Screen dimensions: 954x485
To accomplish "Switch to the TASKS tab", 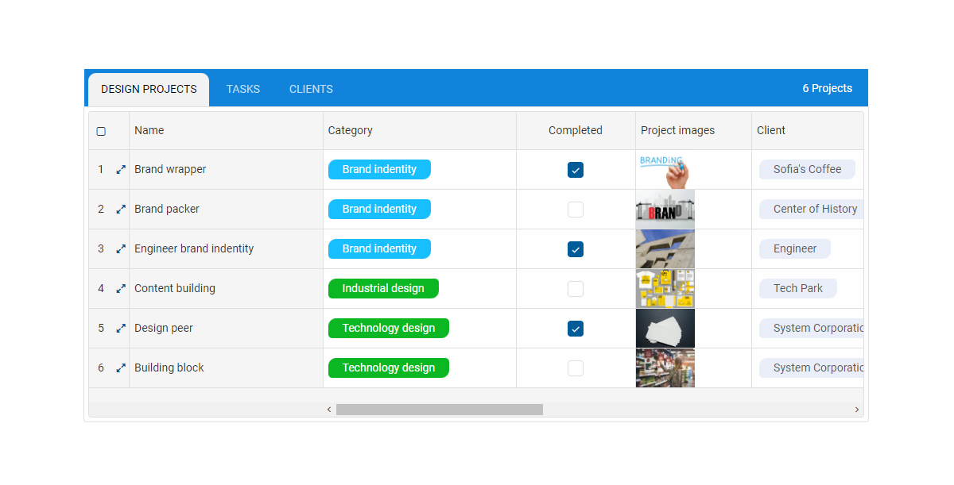I will pyautogui.click(x=242, y=89).
